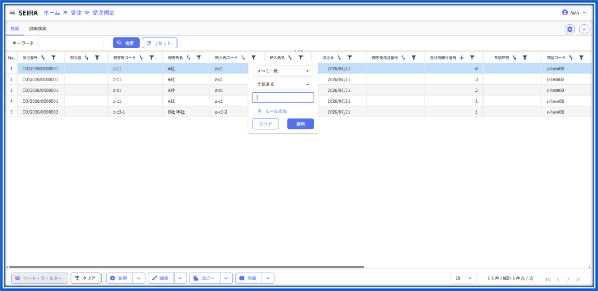
Task: Sort by 納入先名 column arrows
Action: (x=290, y=57)
